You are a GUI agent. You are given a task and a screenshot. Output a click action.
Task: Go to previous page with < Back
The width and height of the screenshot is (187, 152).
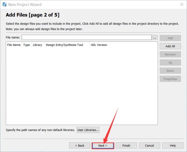point(80,146)
